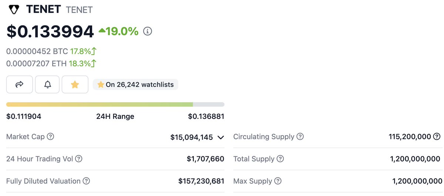Click the Market Cap help icon

[x=51, y=137]
